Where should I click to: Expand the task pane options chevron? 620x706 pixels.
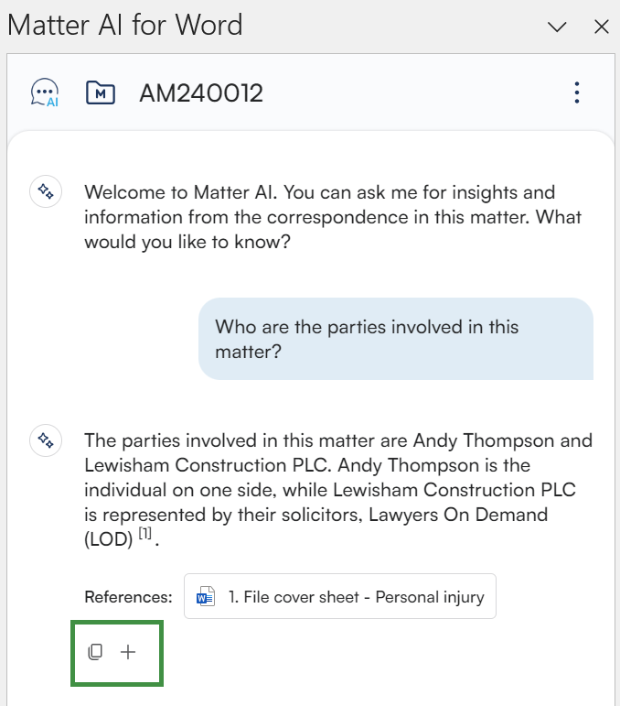pyautogui.click(x=556, y=27)
